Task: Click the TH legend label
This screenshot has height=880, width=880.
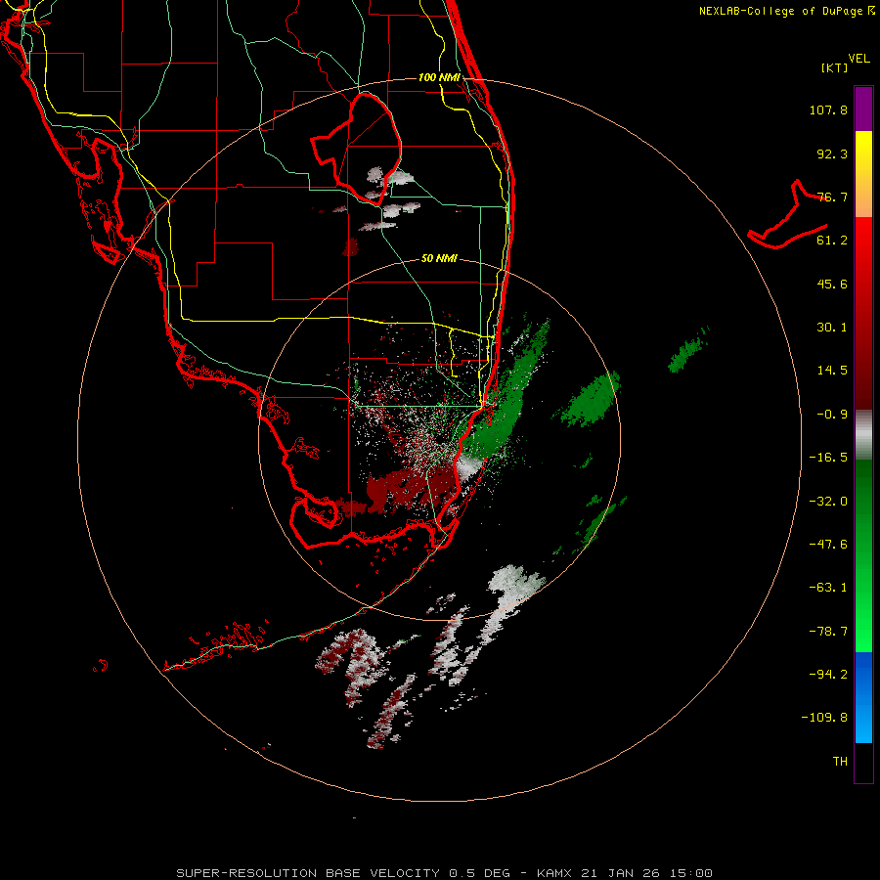Action: [x=840, y=762]
